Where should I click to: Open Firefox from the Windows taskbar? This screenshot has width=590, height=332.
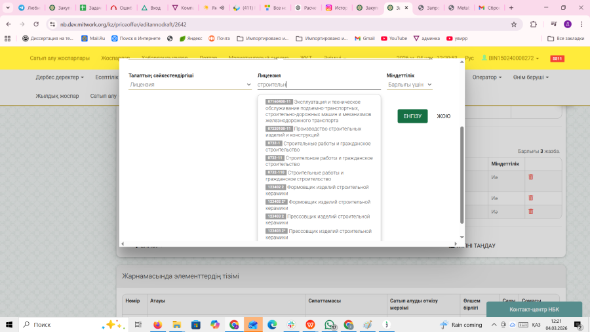[x=157, y=324]
